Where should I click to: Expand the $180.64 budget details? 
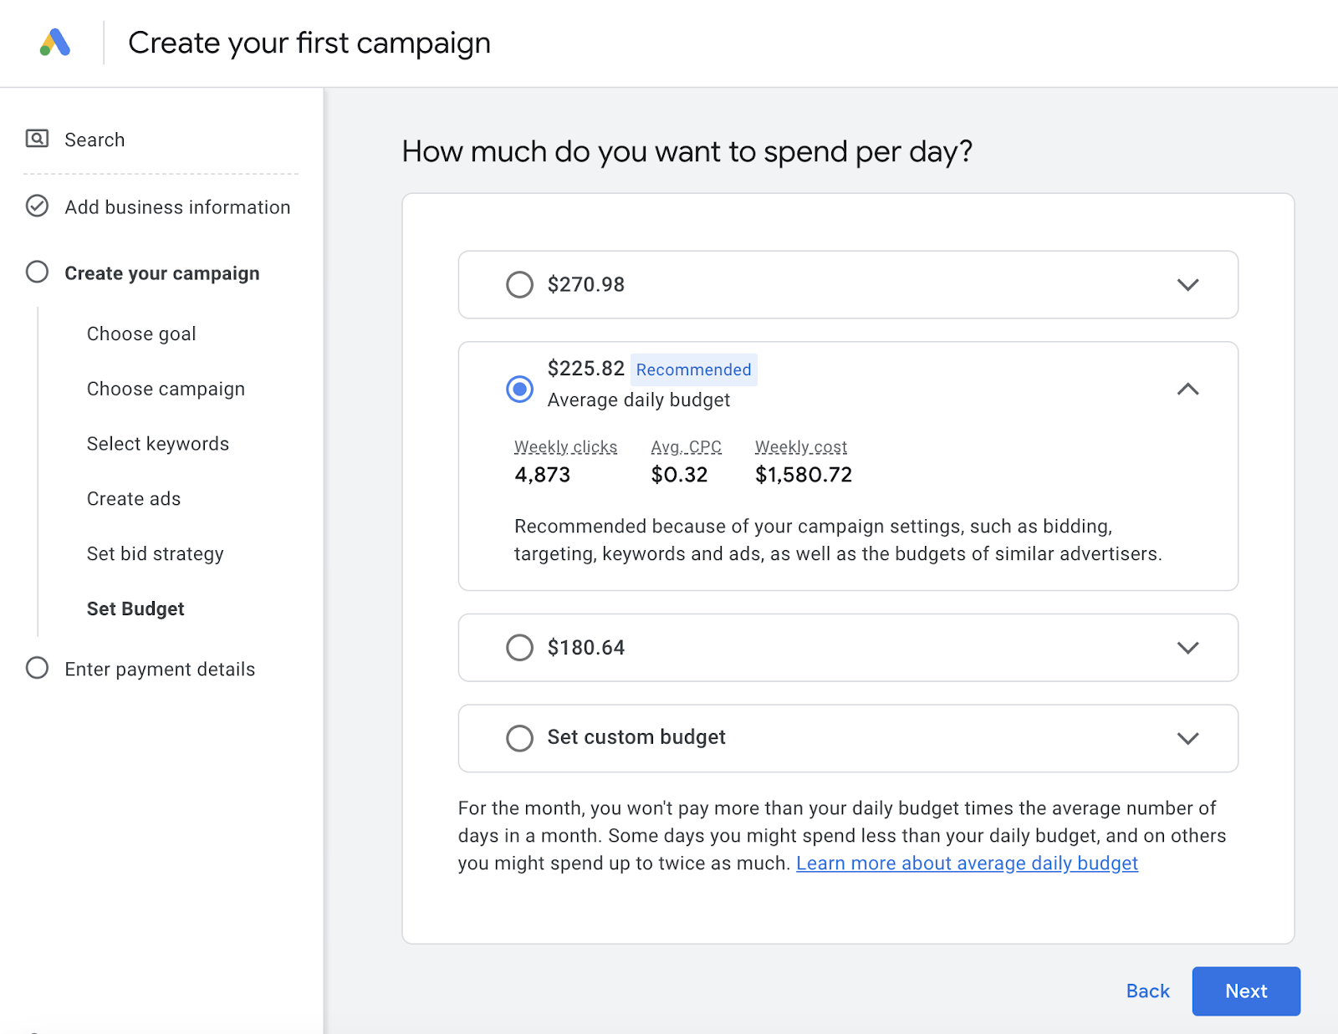1188,648
